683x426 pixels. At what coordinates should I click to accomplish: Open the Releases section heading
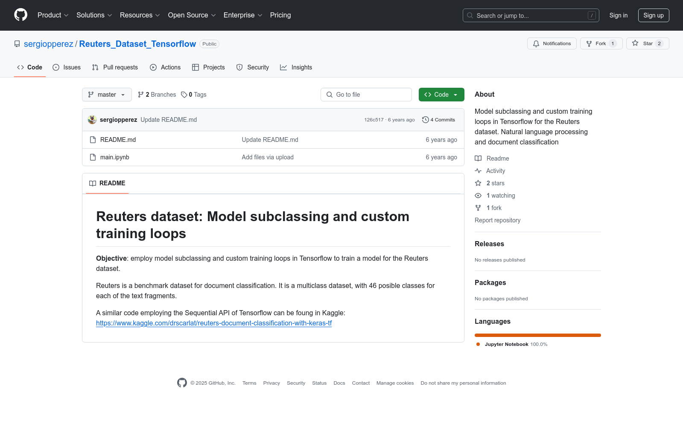(489, 244)
